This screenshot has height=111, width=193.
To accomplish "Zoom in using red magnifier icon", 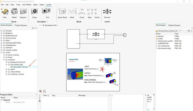I will (x=40, y=91).
